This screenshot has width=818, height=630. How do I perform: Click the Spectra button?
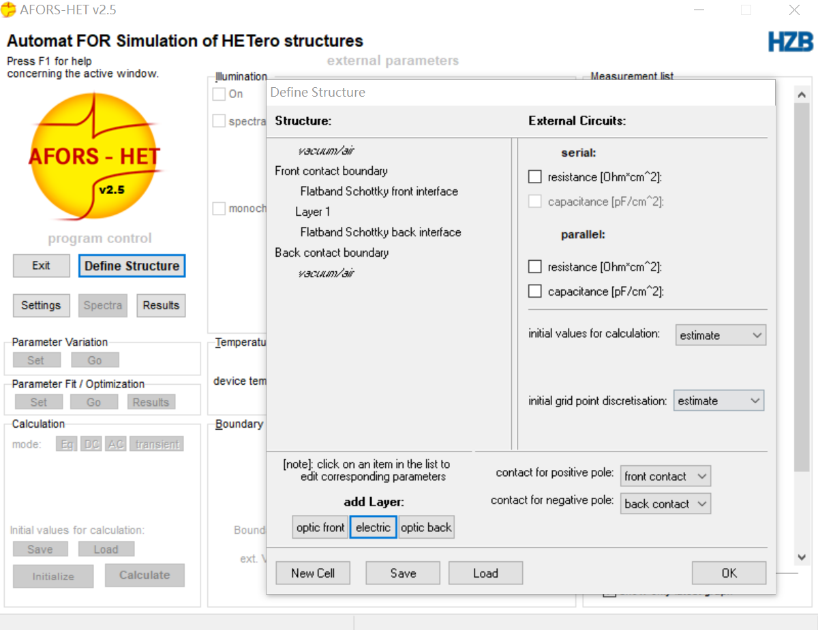(x=102, y=305)
